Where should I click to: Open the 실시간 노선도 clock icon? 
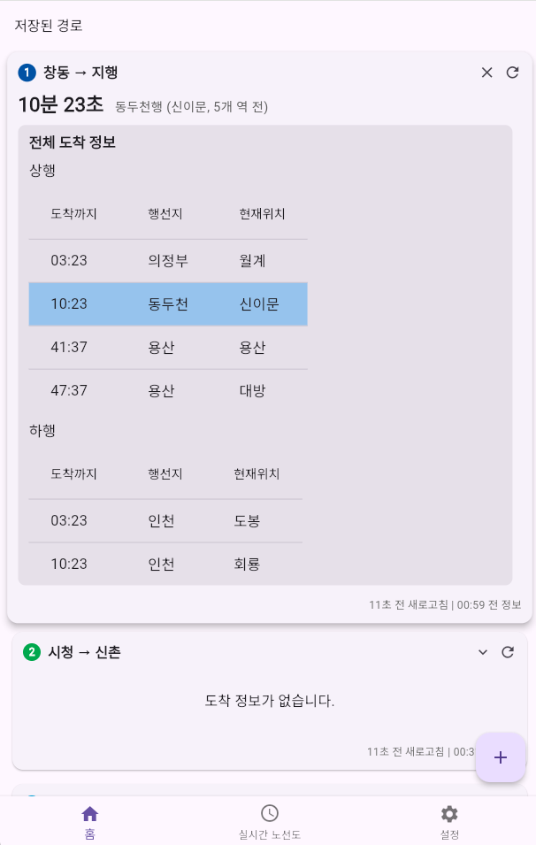269,813
